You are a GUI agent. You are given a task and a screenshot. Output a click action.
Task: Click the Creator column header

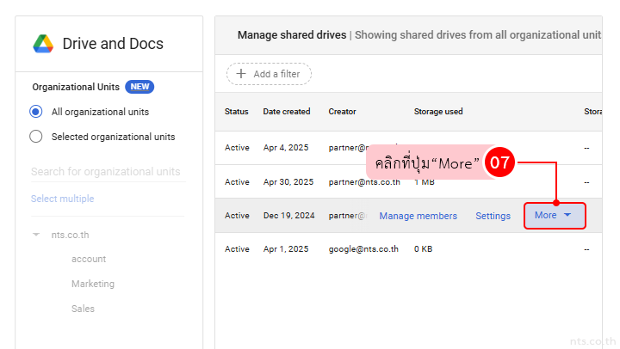342,112
